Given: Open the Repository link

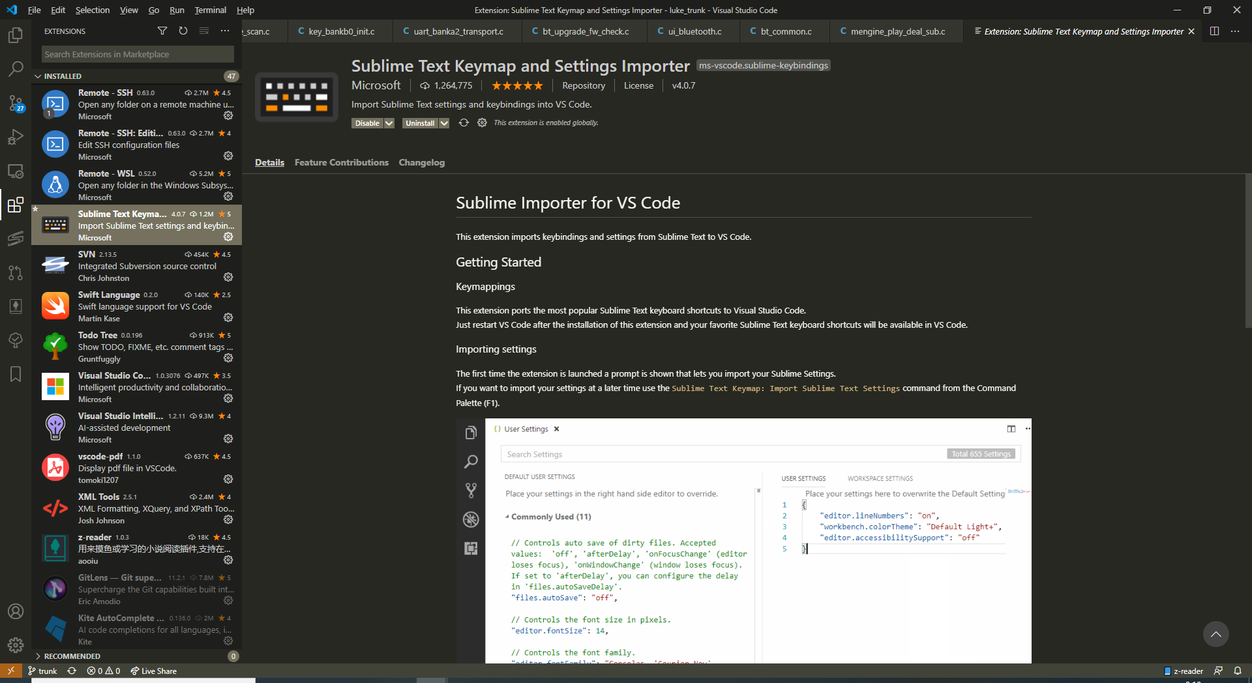Looking at the screenshot, I should tap(584, 85).
